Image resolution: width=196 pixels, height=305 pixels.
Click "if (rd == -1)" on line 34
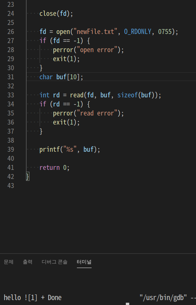tap(61, 104)
